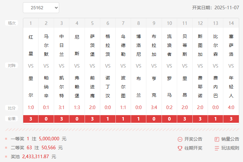
Task: Click the 玩法规则 list lines icon
Action: [x=217, y=148]
